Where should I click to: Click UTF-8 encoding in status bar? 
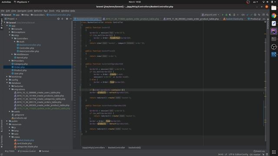coord(232,154)
